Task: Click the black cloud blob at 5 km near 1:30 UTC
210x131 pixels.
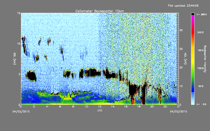Action: (31, 76)
